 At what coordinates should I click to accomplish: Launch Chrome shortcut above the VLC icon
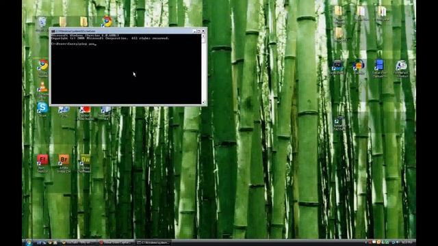pyautogui.click(x=42, y=65)
